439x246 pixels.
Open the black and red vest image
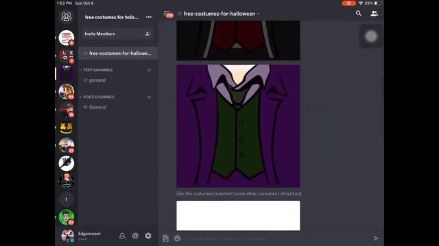(x=238, y=40)
